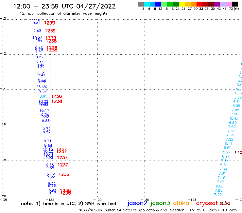
Task: Select the bright red swatch between 30 and 33
Action: [x=199, y=4]
